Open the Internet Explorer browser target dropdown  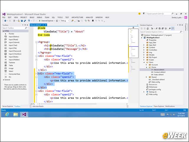tap(54, 21)
